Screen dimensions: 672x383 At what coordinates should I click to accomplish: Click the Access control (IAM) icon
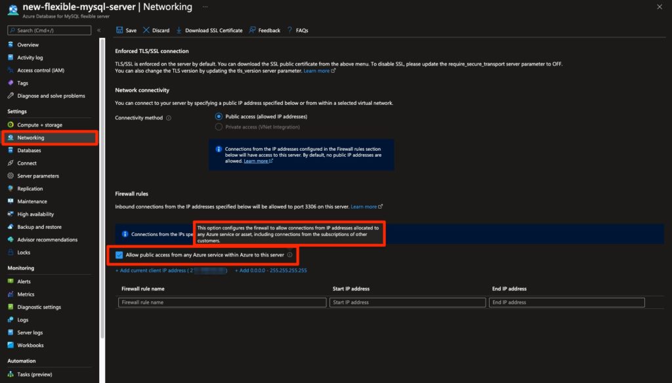(10, 70)
